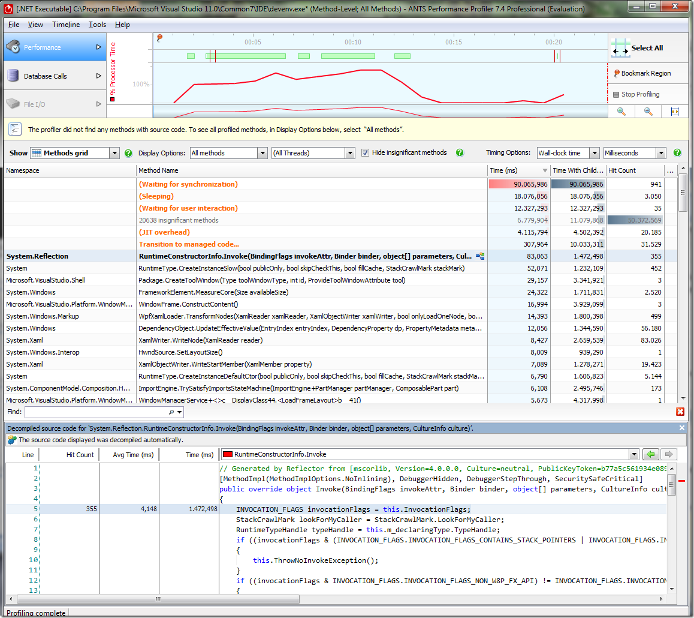Image resolution: width=694 pixels, height=618 pixels.
Task: Open the Milliseconds units dropdown
Action: coord(661,153)
